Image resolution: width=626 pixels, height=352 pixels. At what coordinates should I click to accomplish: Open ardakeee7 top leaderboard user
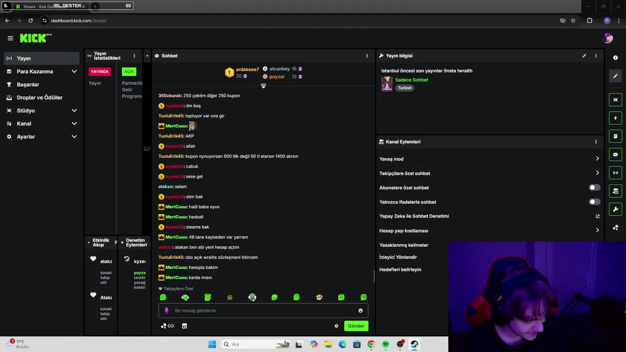tap(247, 69)
